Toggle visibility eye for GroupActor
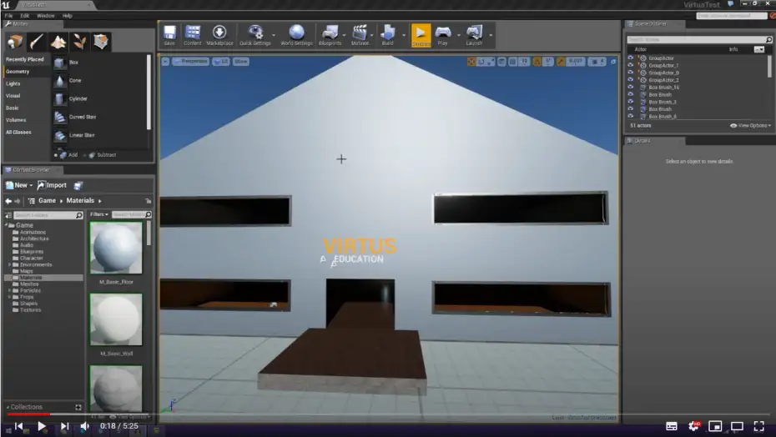The image size is (776, 437). [x=631, y=58]
